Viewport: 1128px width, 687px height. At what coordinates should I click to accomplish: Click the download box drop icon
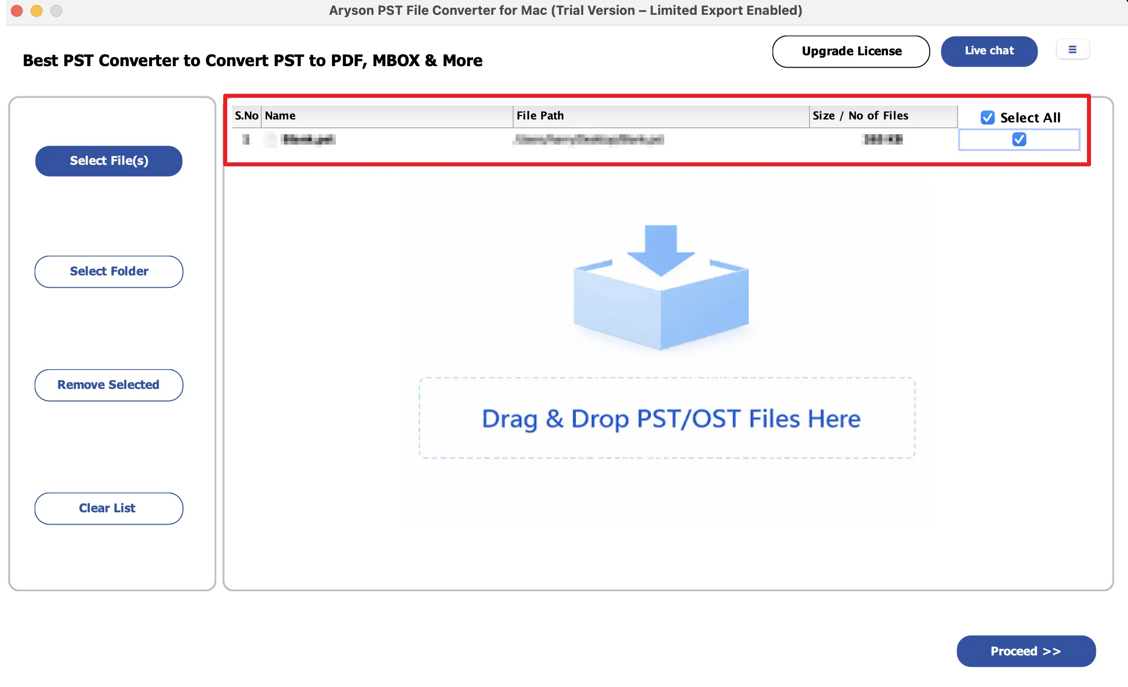pos(661,287)
